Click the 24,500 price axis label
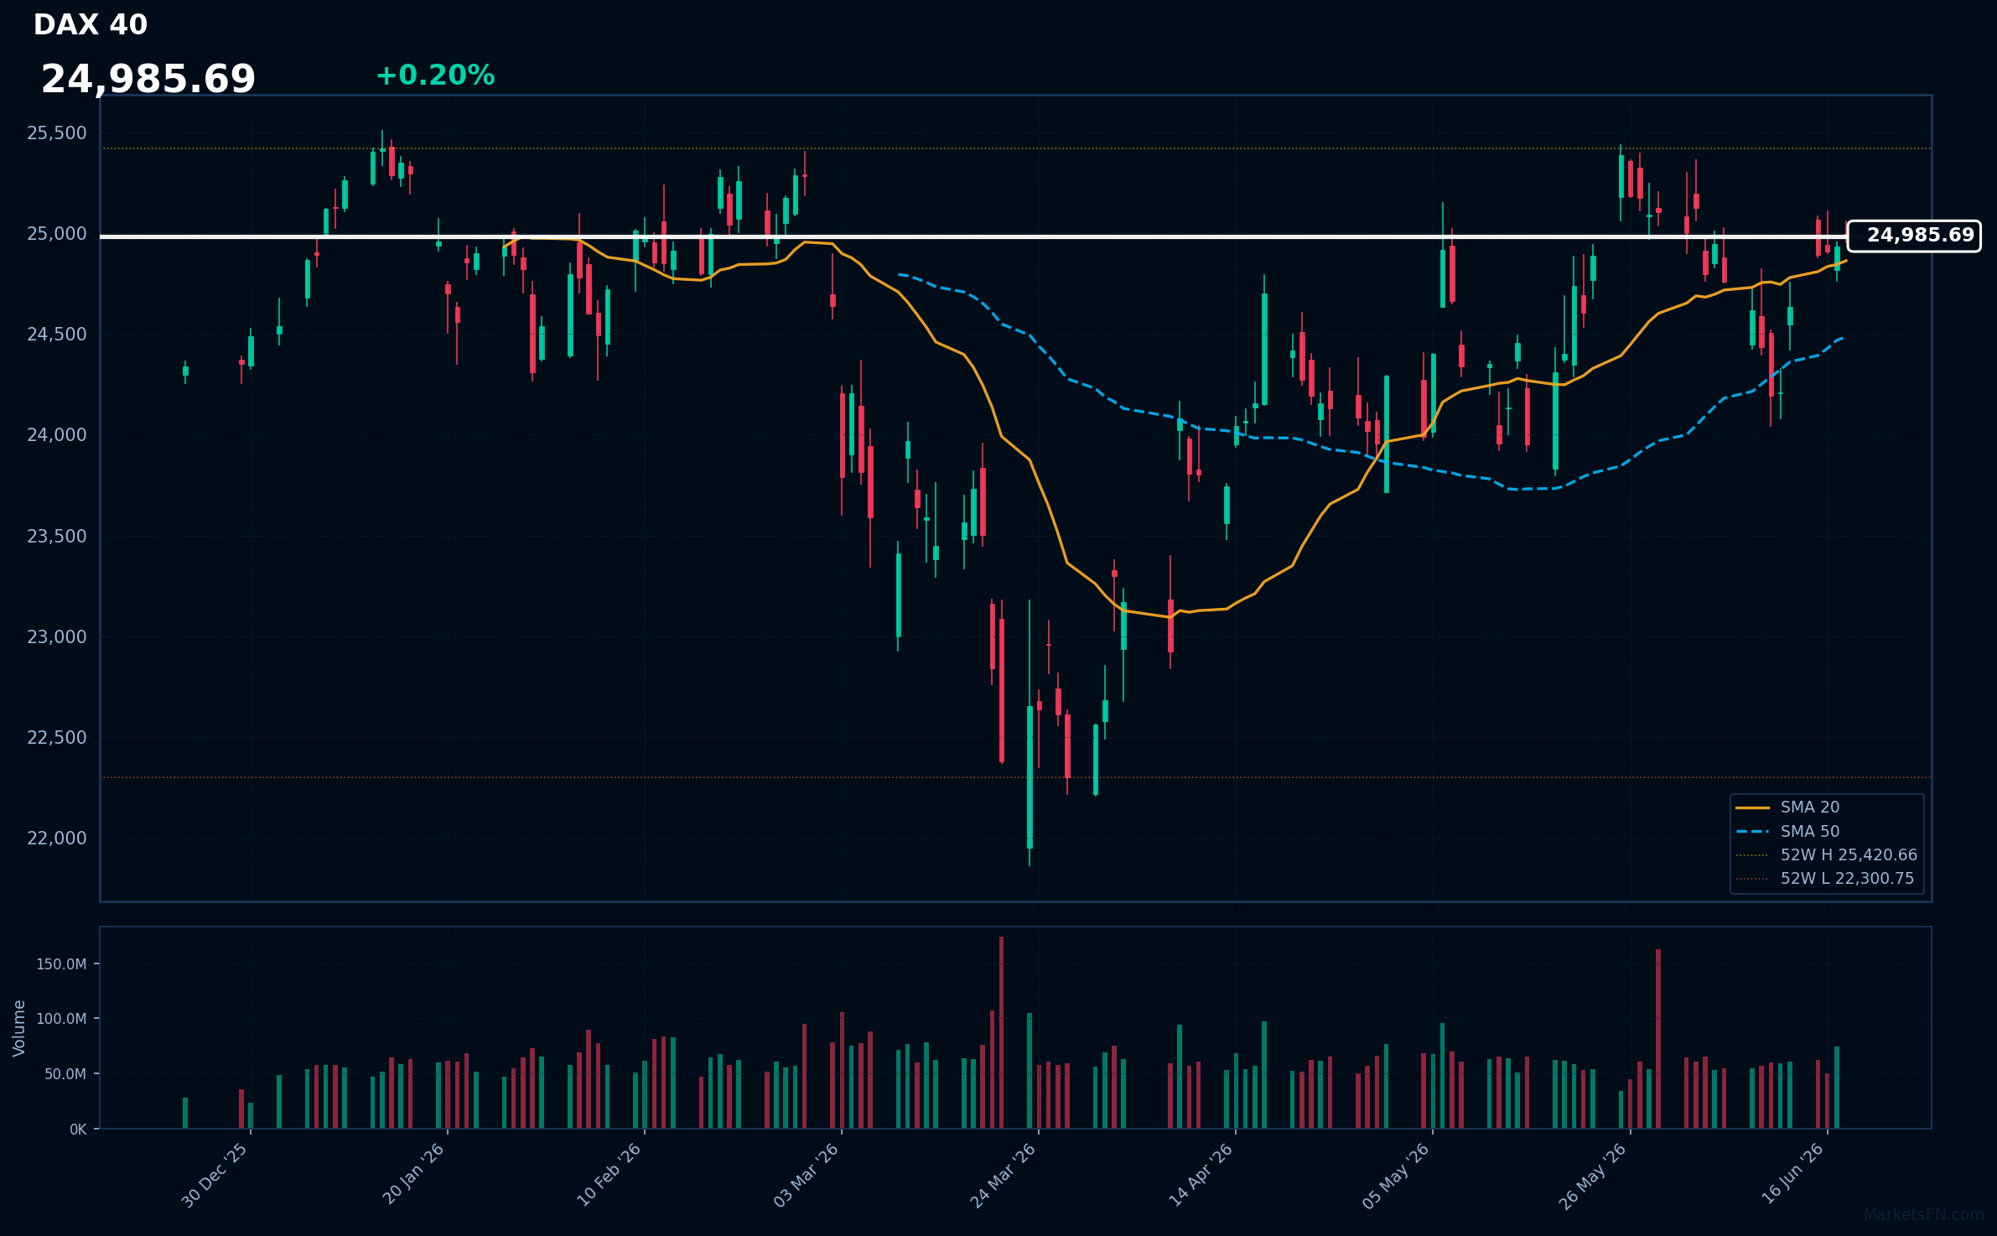The image size is (1997, 1236). click(57, 335)
